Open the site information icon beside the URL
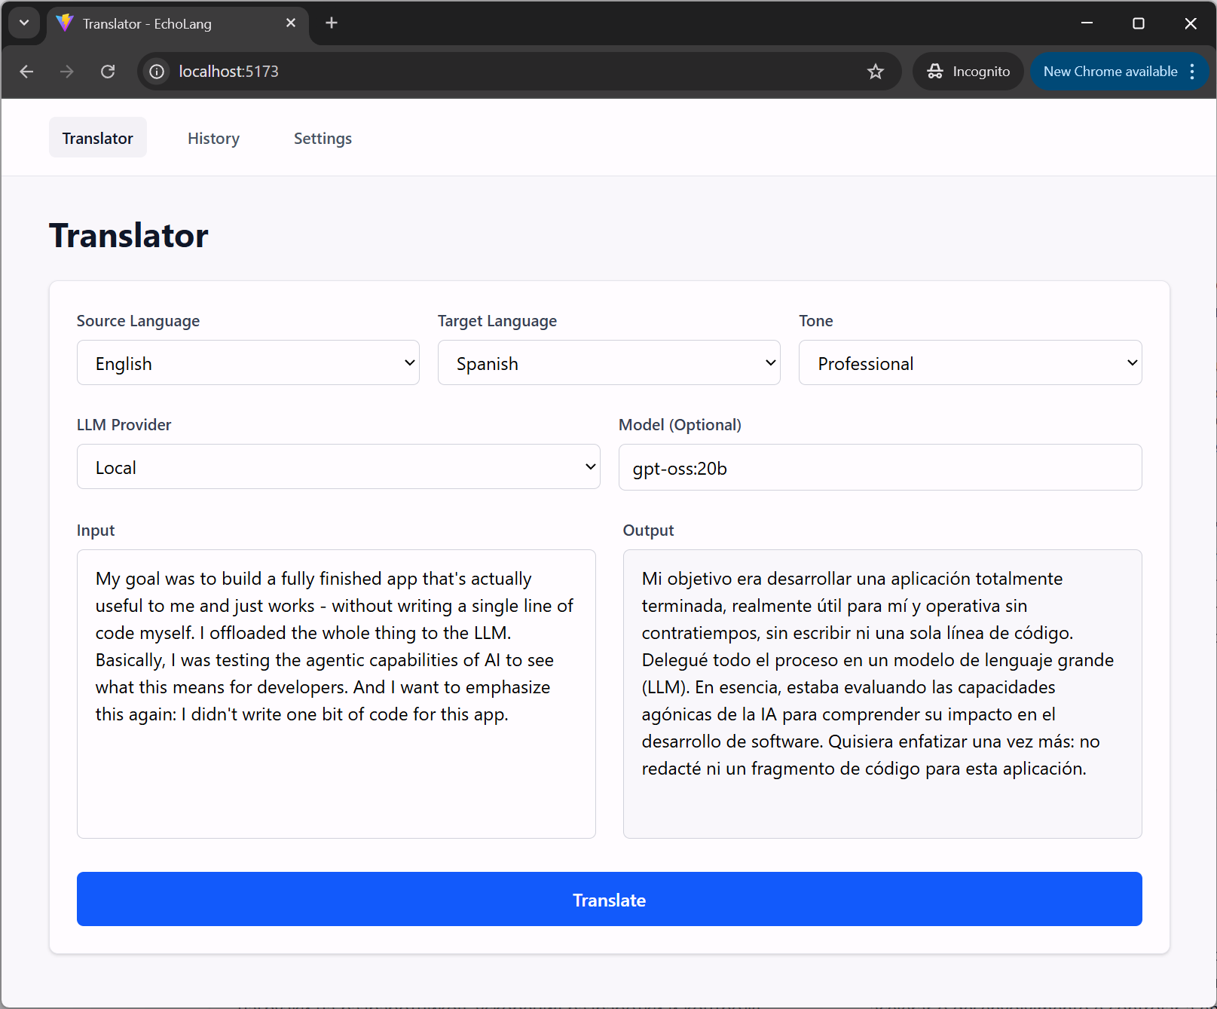 click(x=157, y=72)
